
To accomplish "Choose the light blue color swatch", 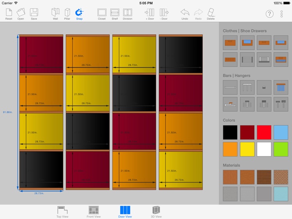I will pos(281,132).
